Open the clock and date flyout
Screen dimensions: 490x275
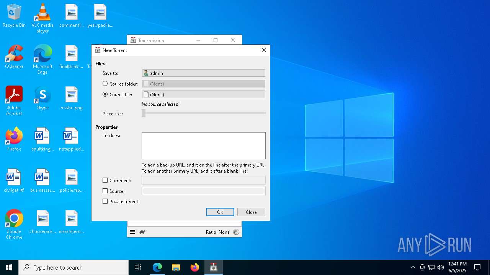457,267
